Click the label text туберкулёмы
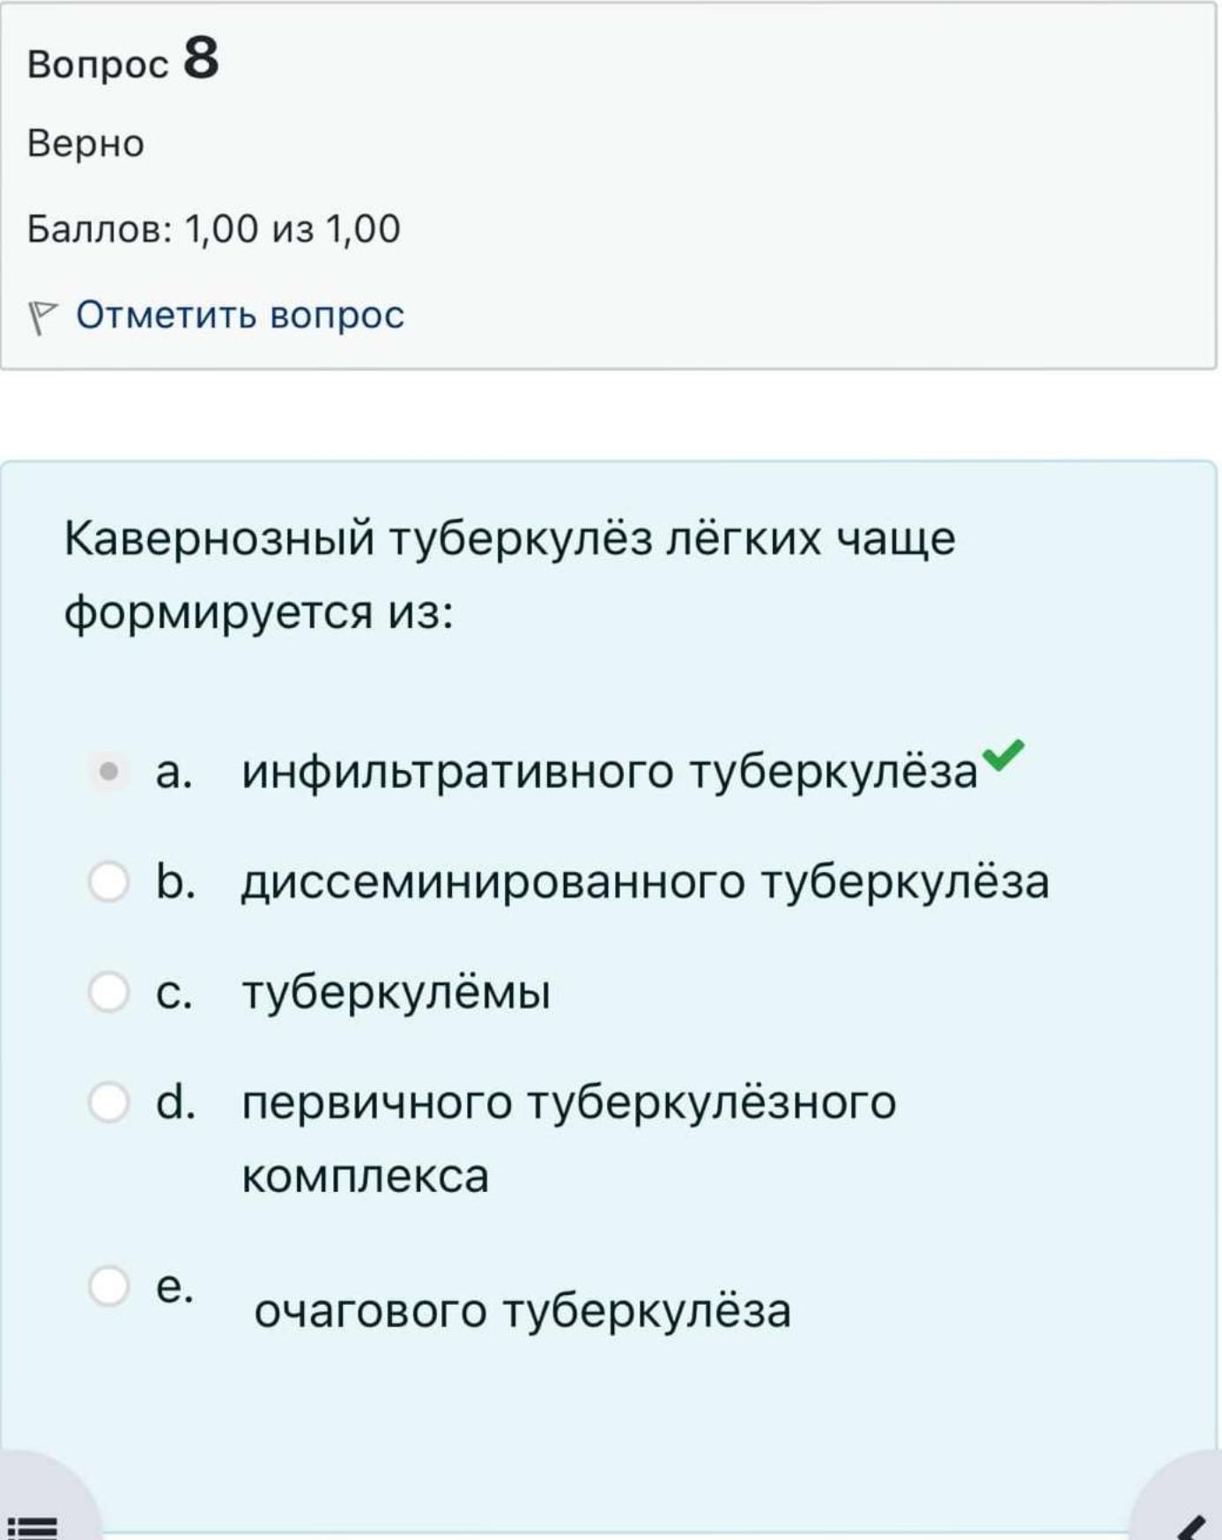Viewport: 1222px width, 1540px height. coord(396,993)
